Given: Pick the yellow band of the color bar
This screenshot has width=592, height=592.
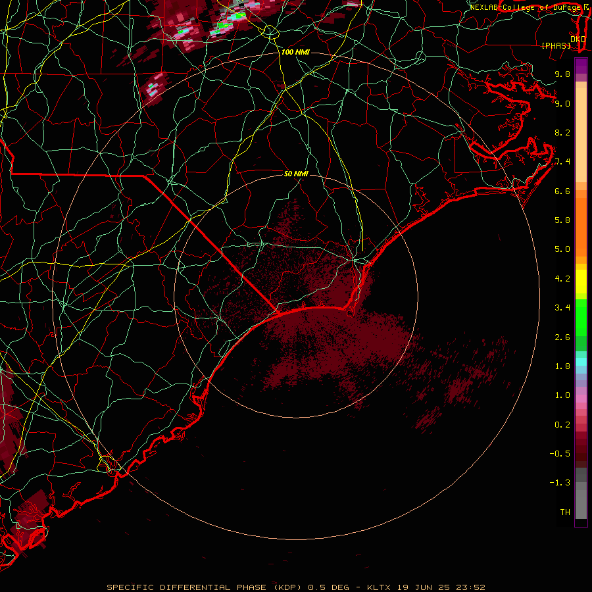Looking at the screenshot, I should [581, 282].
